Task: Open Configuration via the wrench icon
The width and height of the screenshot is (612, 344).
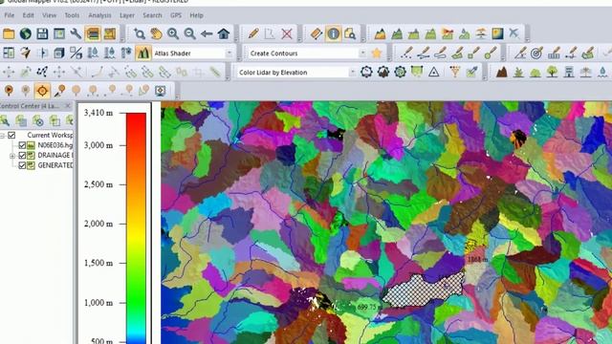Action: coord(76,34)
